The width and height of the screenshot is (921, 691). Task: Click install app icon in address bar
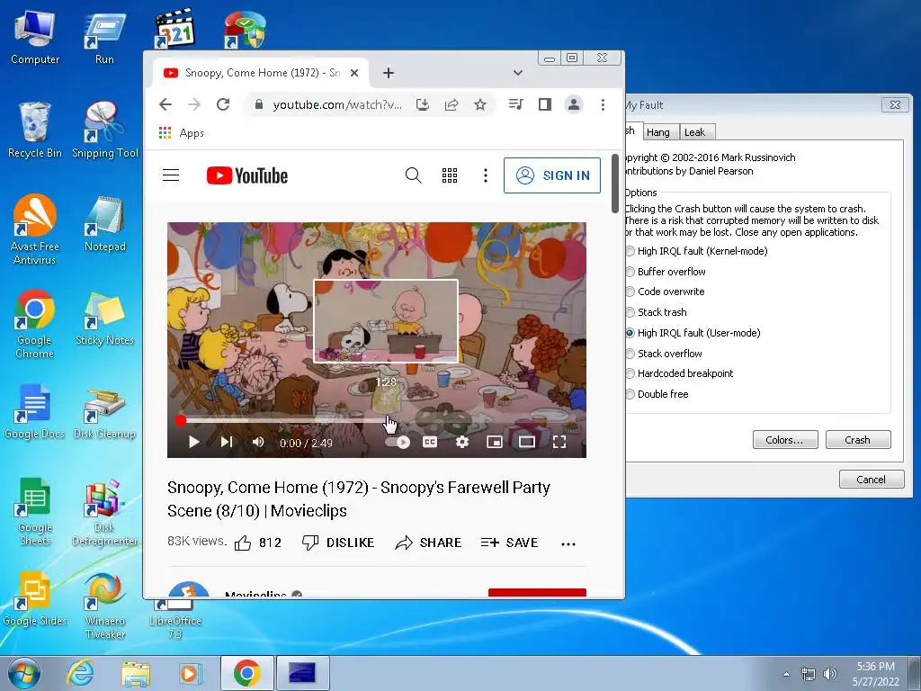pyautogui.click(x=423, y=104)
